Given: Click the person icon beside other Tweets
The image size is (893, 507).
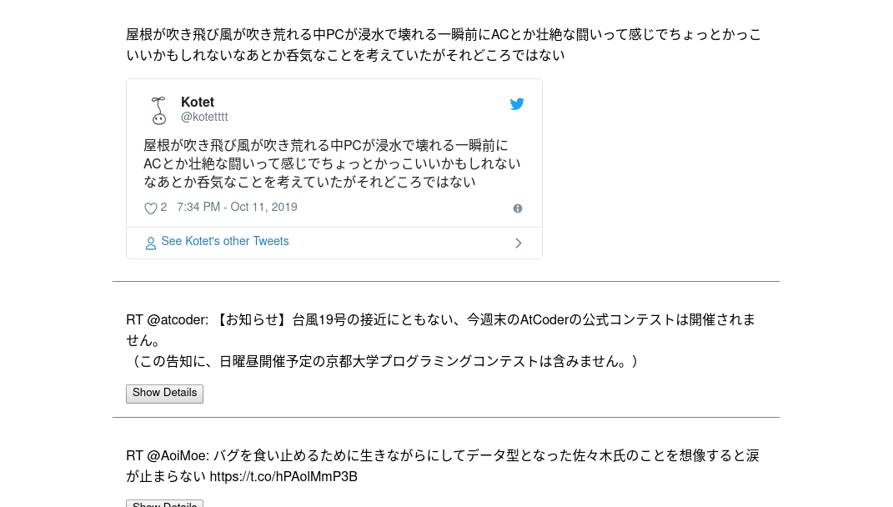Looking at the screenshot, I should pyautogui.click(x=151, y=243).
